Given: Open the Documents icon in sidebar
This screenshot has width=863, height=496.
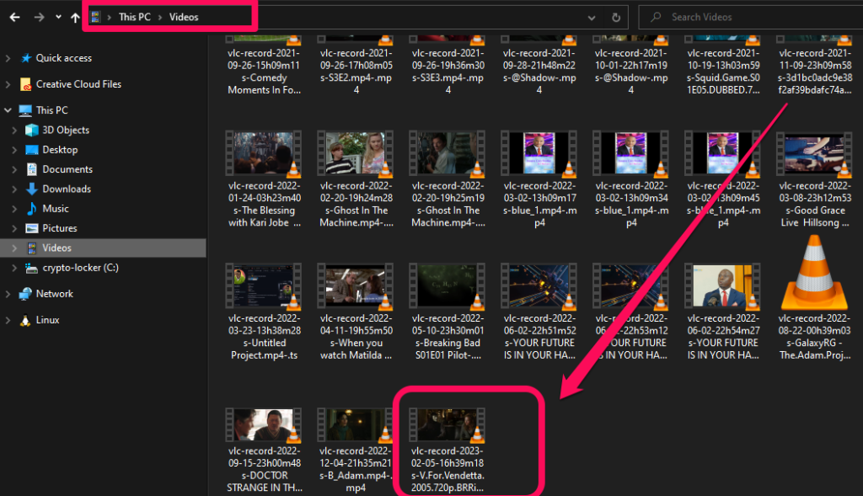Looking at the screenshot, I should 32,169.
